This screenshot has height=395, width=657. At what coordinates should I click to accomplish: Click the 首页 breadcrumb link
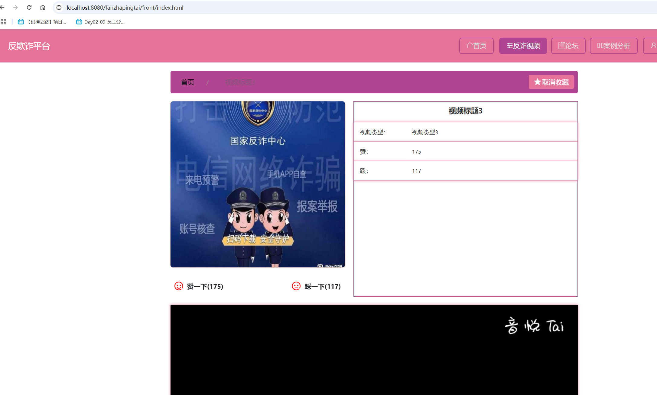187,82
